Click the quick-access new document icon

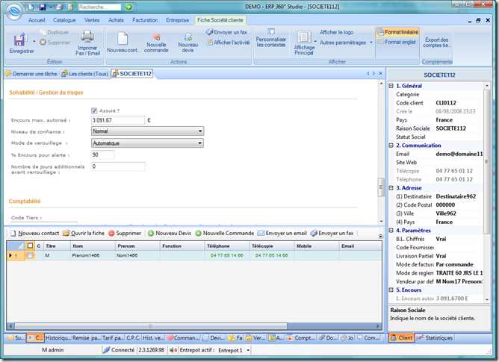coord(31,7)
